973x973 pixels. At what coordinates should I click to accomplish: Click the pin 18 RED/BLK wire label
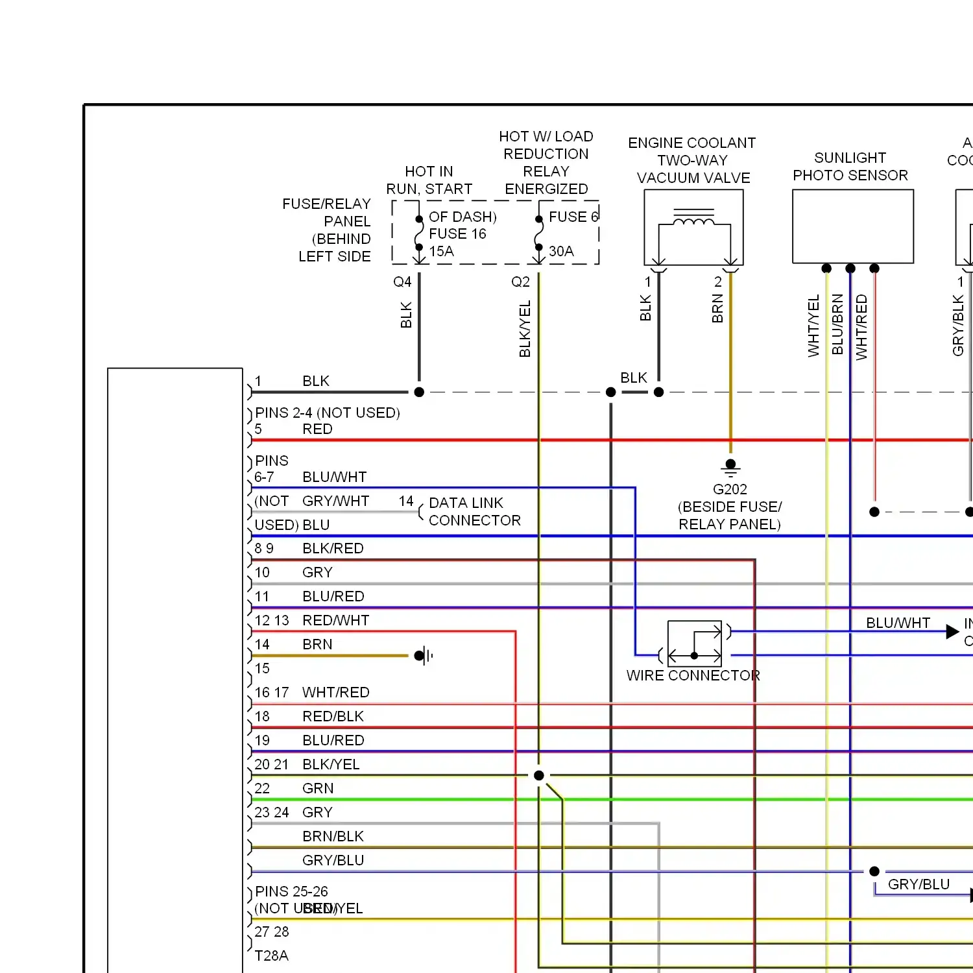pos(333,716)
